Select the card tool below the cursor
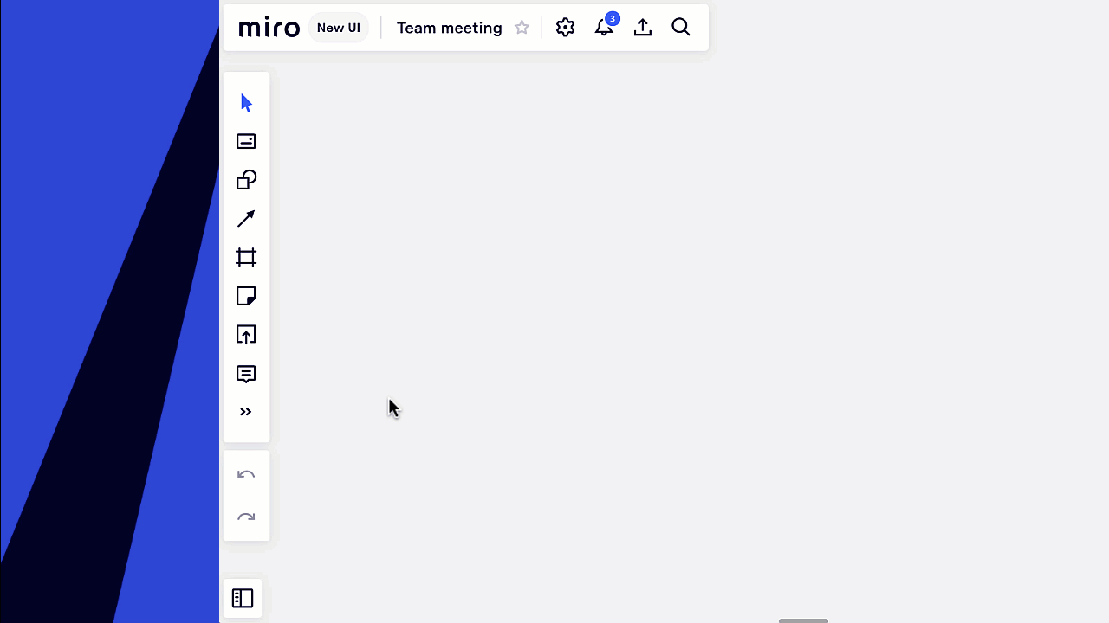Screen dimensions: 1109x623 point(246,141)
